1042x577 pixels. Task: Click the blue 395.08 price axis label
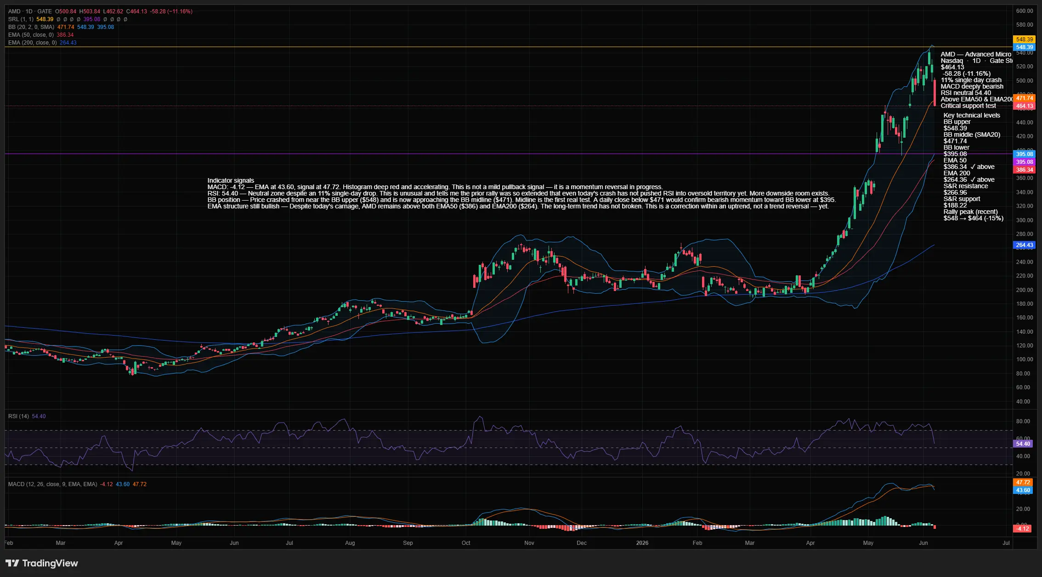point(1025,154)
